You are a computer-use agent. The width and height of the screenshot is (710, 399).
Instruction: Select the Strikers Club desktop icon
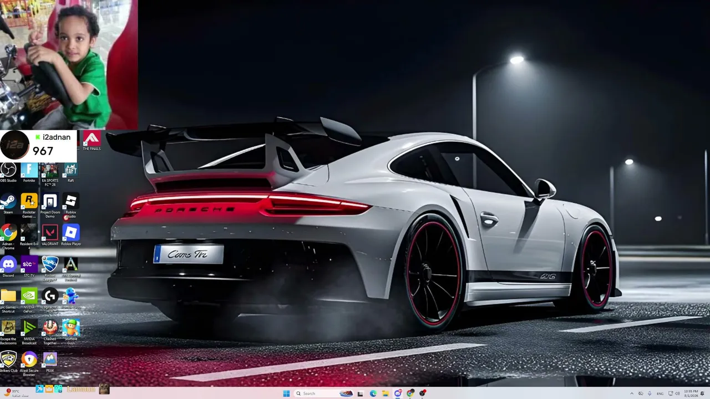tap(8, 362)
